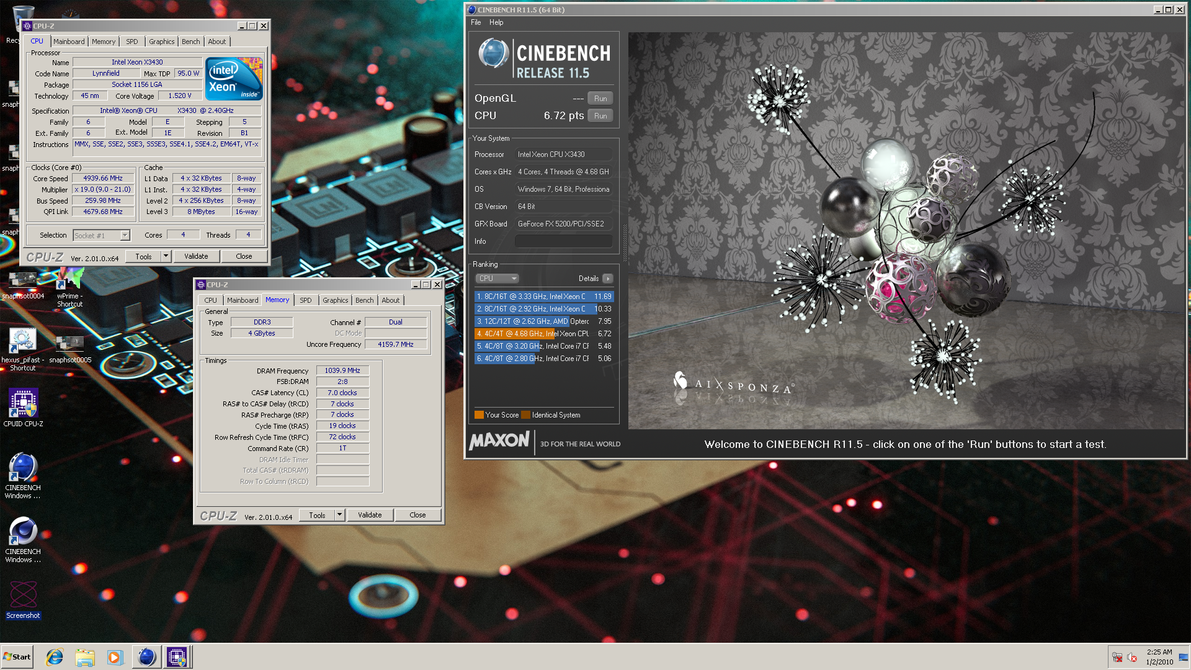Switch to SPD tab in top CPU-Z
The width and height of the screenshot is (1191, 670).
pos(132,42)
